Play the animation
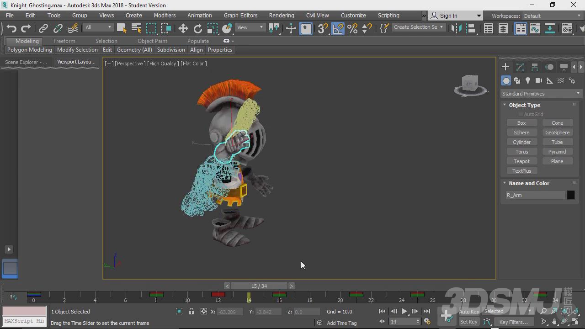The height and width of the screenshot is (329, 585). click(x=404, y=311)
